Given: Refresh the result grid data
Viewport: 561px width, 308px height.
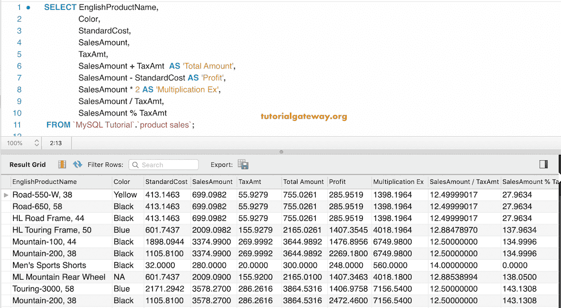Looking at the screenshot, I should [77, 165].
